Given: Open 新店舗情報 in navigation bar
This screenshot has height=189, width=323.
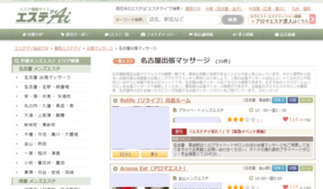Looking at the screenshot, I should click(201, 35).
